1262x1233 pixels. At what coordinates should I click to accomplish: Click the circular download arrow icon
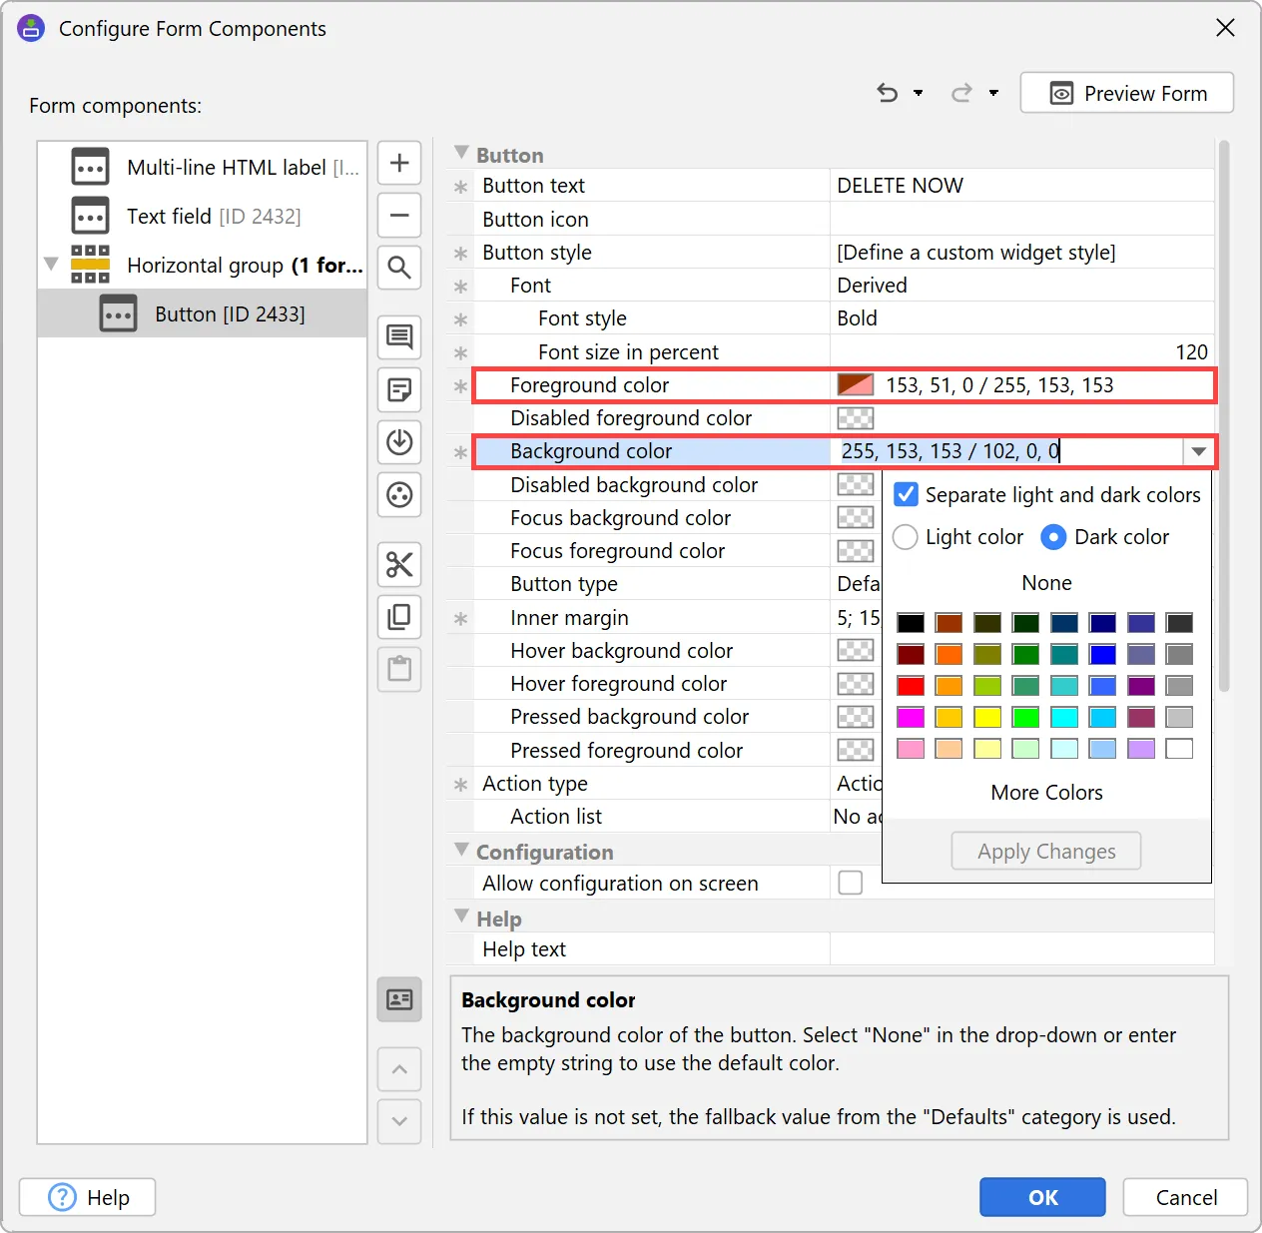click(399, 443)
